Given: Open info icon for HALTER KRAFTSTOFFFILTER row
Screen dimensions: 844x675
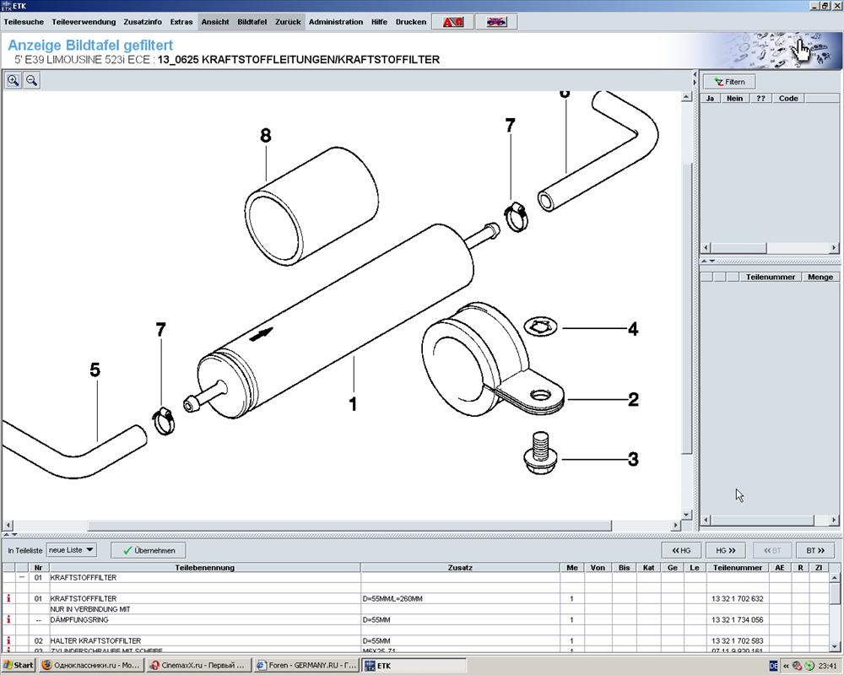Looking at the screenshot, I should coord(8,640).
